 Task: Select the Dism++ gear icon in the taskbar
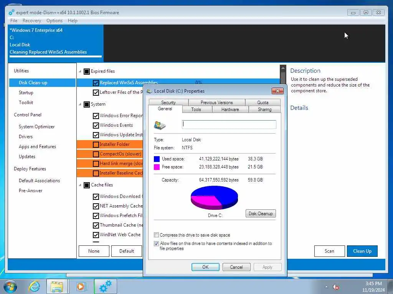(x=105, y=286)
